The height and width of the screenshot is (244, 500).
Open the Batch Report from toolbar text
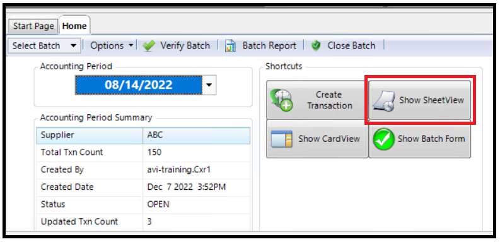[269, 46]
